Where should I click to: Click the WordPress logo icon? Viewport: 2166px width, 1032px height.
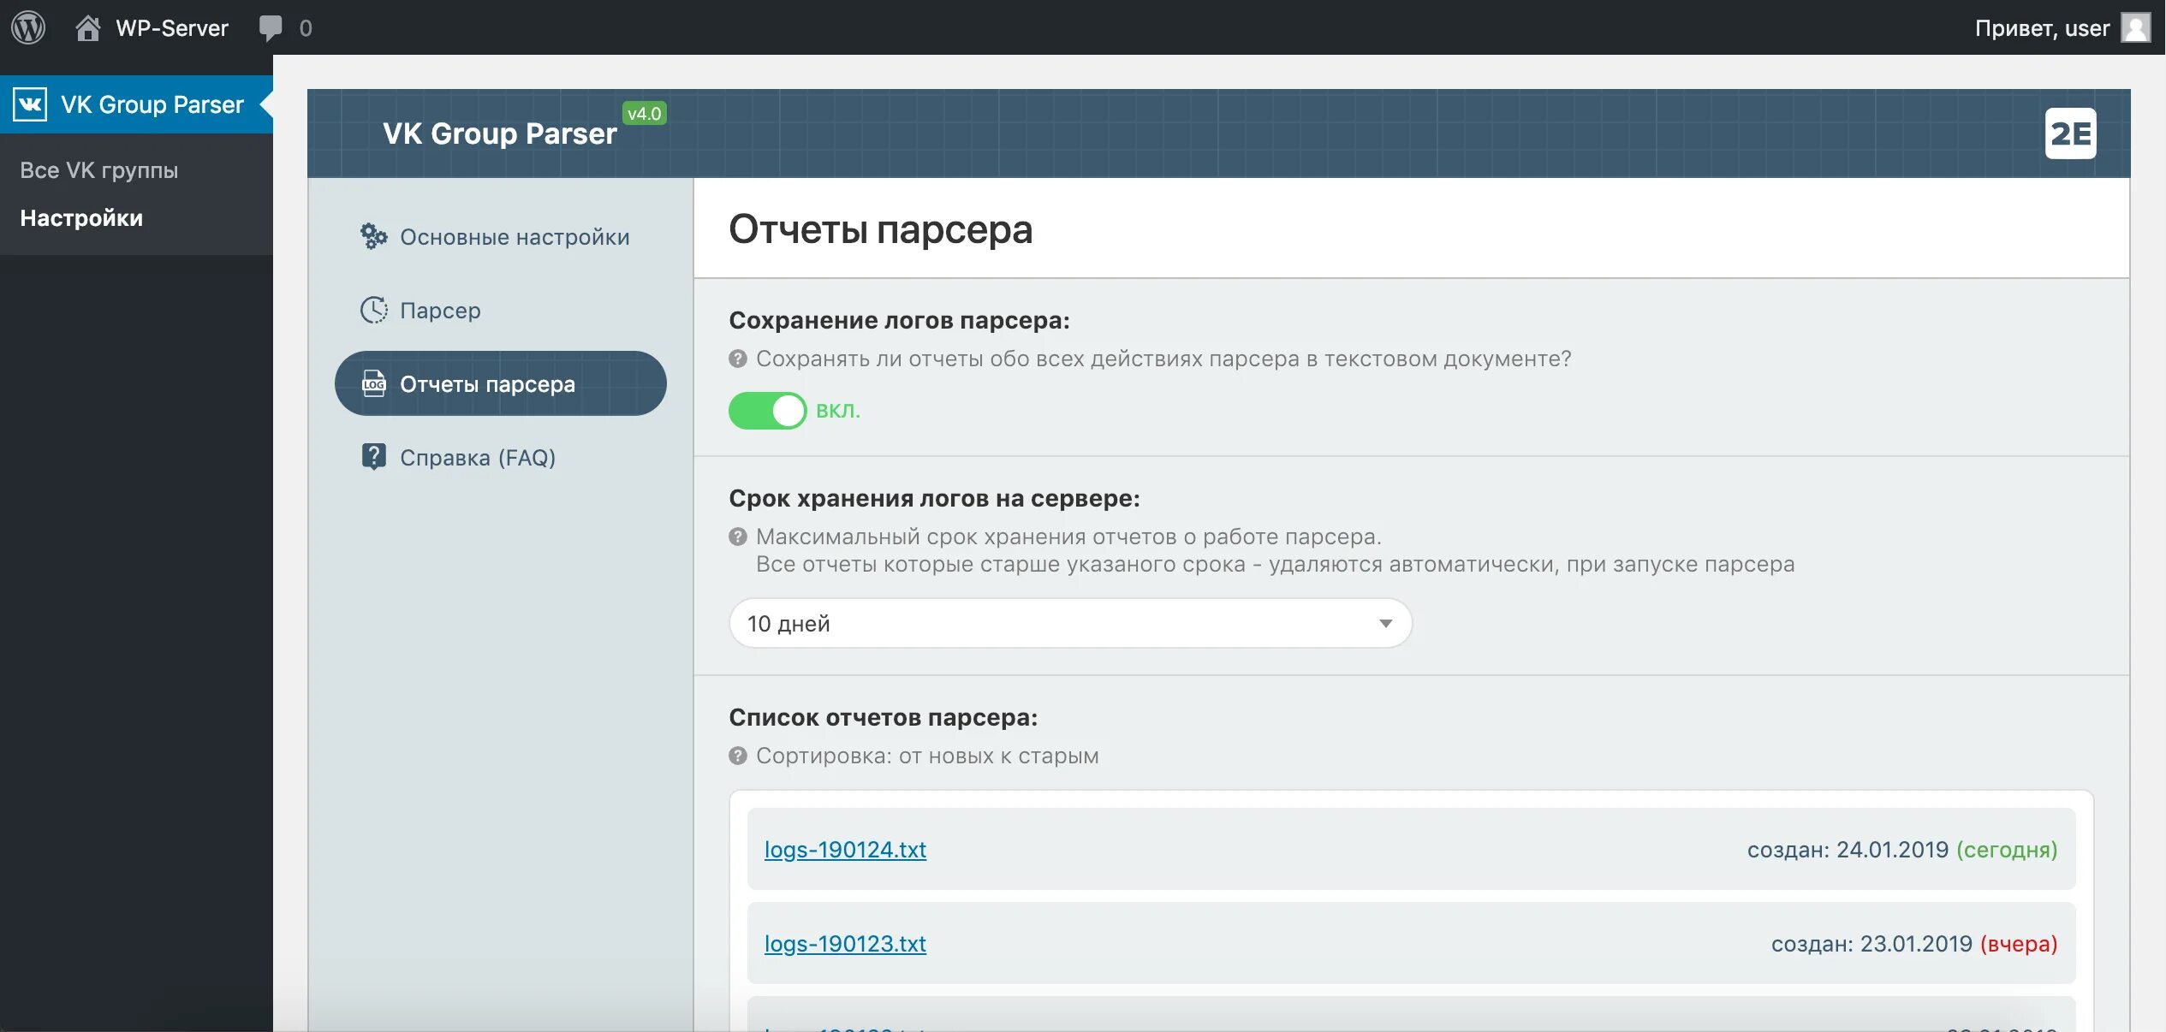point(28,27)
